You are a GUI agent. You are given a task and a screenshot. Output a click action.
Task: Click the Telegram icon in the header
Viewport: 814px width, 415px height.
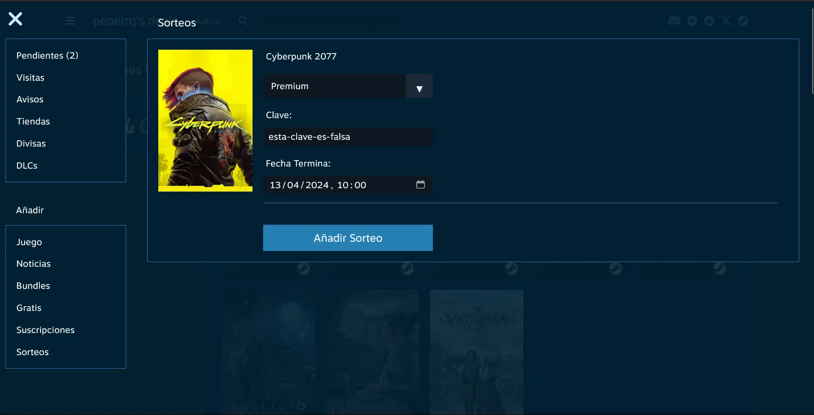pos(692,21)
